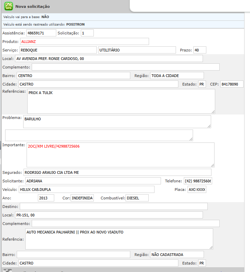Select the Prazo field
The width and height of the screenshot is (250, 272).
pyautogui.click(x=200, y=50)
